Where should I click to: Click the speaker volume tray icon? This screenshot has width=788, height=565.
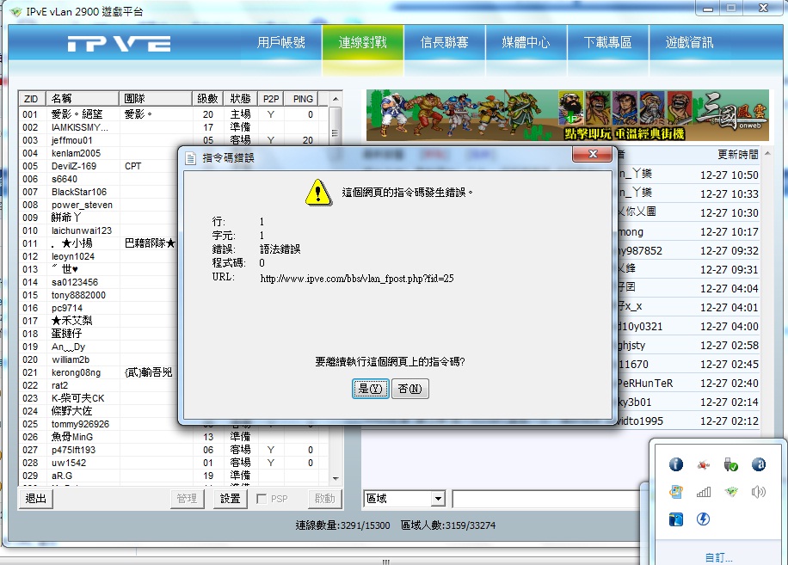pos(759,492)
